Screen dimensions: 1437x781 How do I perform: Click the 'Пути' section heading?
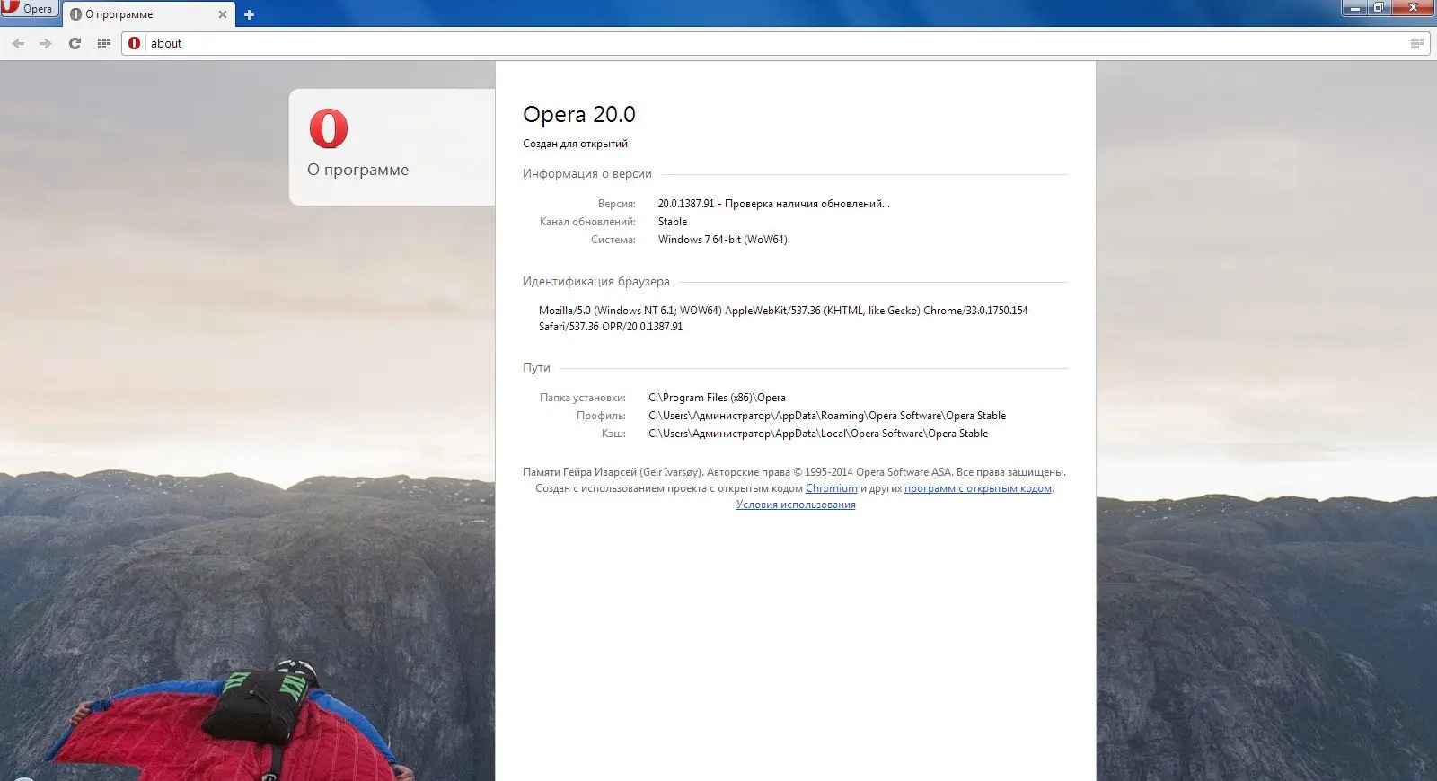536,368
